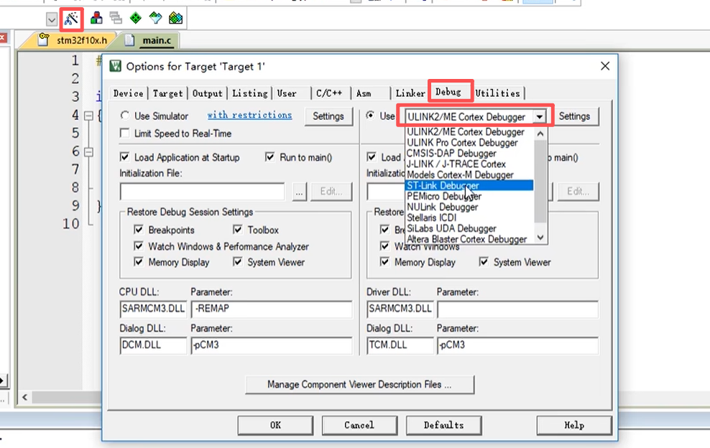The image size is (710, 448).
Task: Click the simulator Initialization File input field
Action: (x=203, y=192)
